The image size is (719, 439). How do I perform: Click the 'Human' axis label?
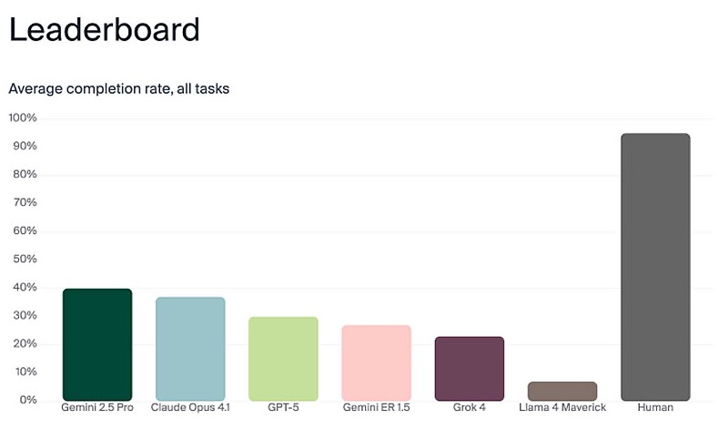point(655,407)
